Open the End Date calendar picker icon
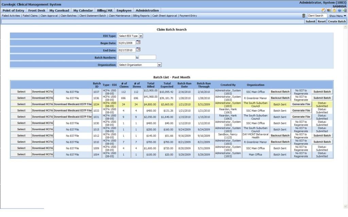This screenshot has height=217, width=348. tap(138, 50)
